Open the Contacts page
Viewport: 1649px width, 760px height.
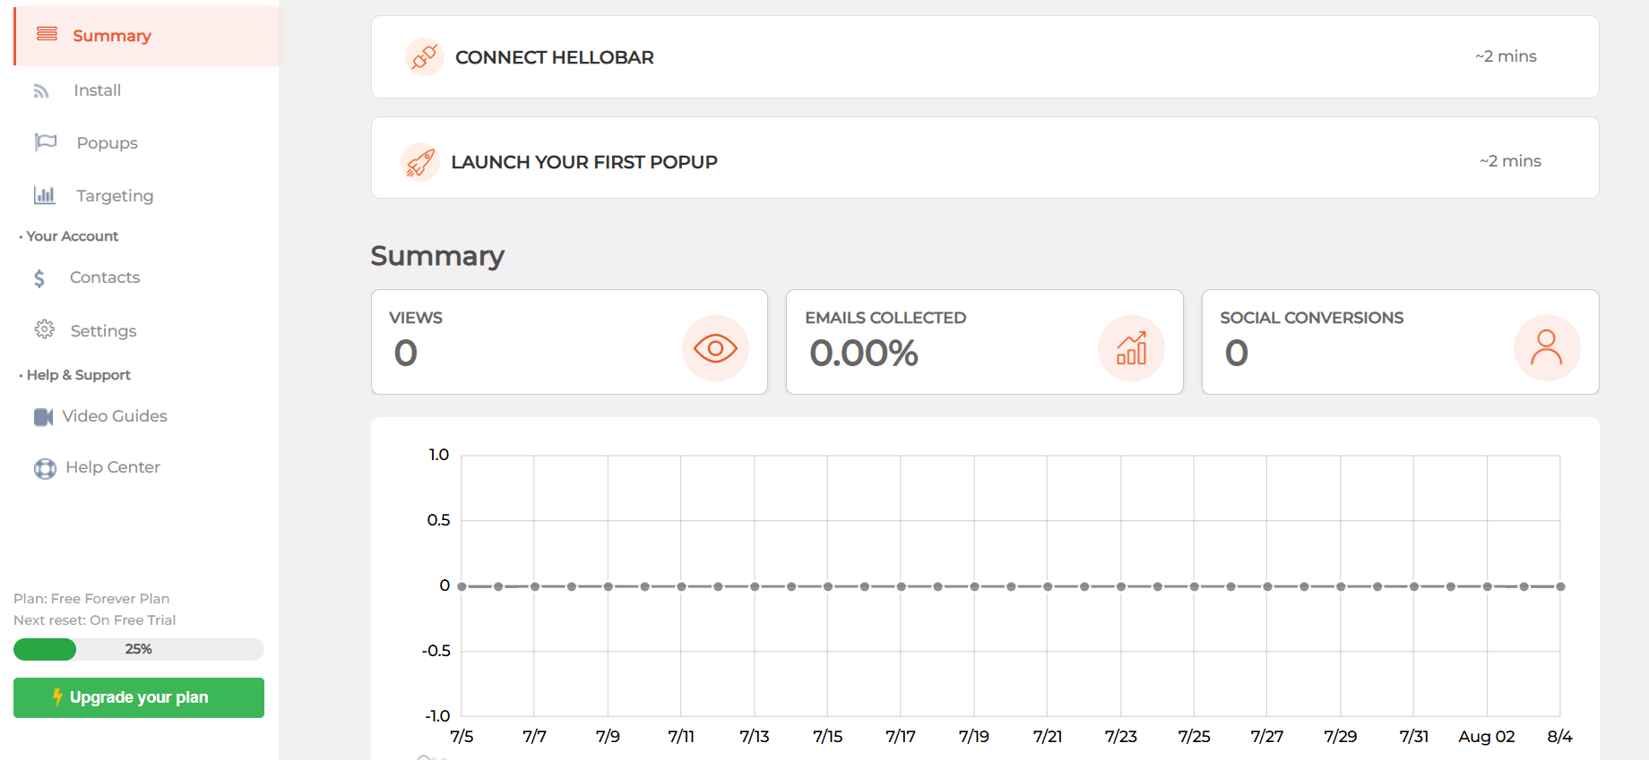pyautogui.click(x=105, y=278)
